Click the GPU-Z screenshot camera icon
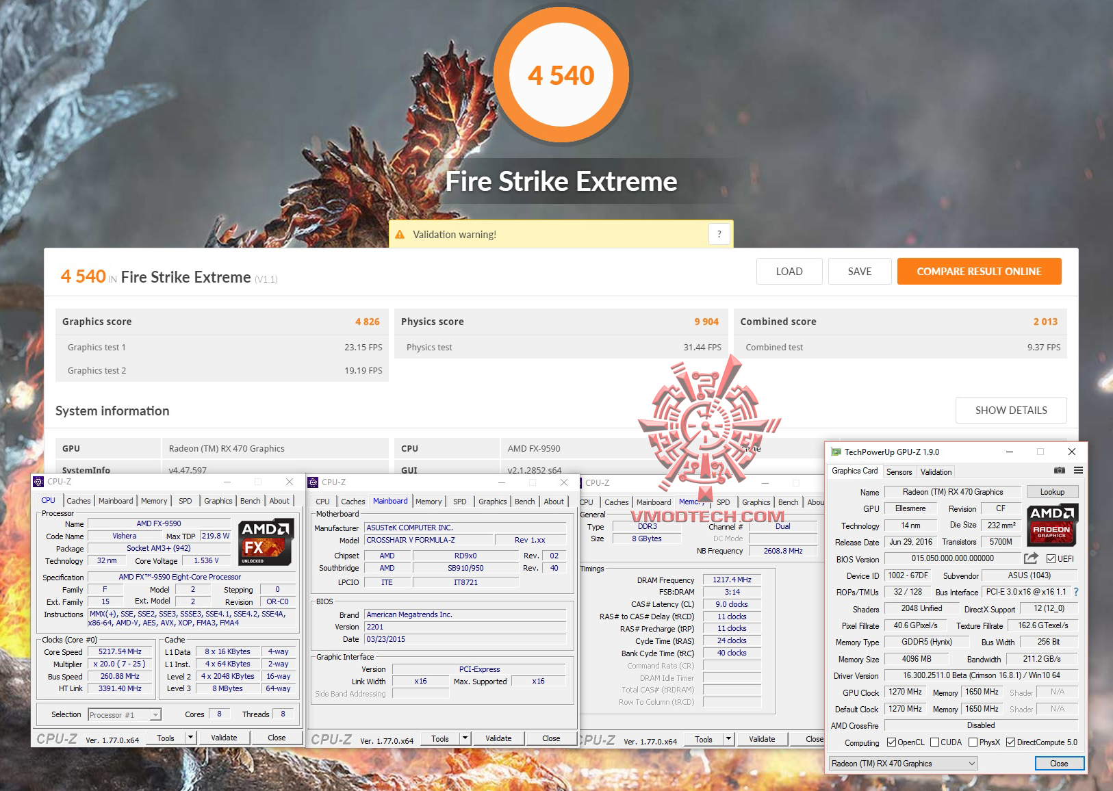 pyautogui.click(x=1060, y=471)
